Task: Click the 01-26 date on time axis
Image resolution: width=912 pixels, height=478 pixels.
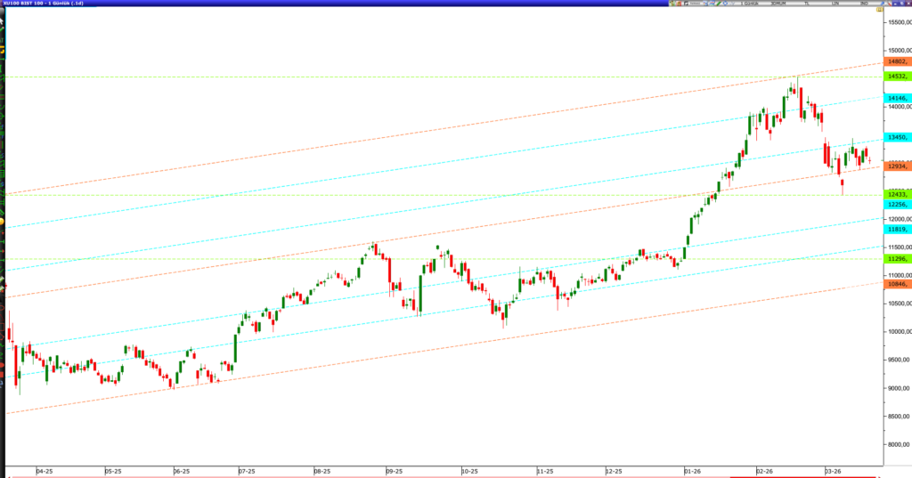Action: coord(691,470)
